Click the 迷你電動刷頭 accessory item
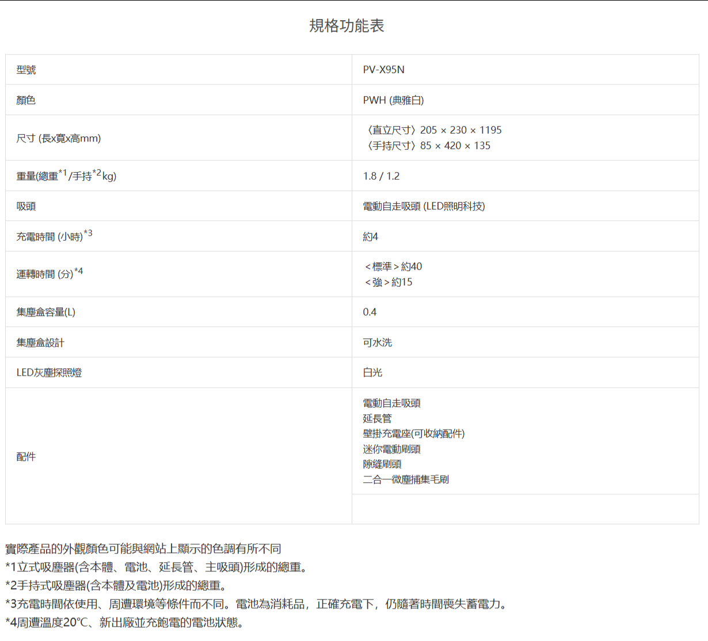Screen dimensions: 708x641 pyautogui.click(x=391, y=449)
